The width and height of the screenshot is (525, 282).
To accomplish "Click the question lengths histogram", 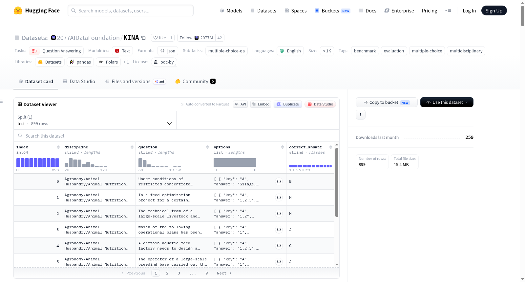I will click(x=160, y=162).
